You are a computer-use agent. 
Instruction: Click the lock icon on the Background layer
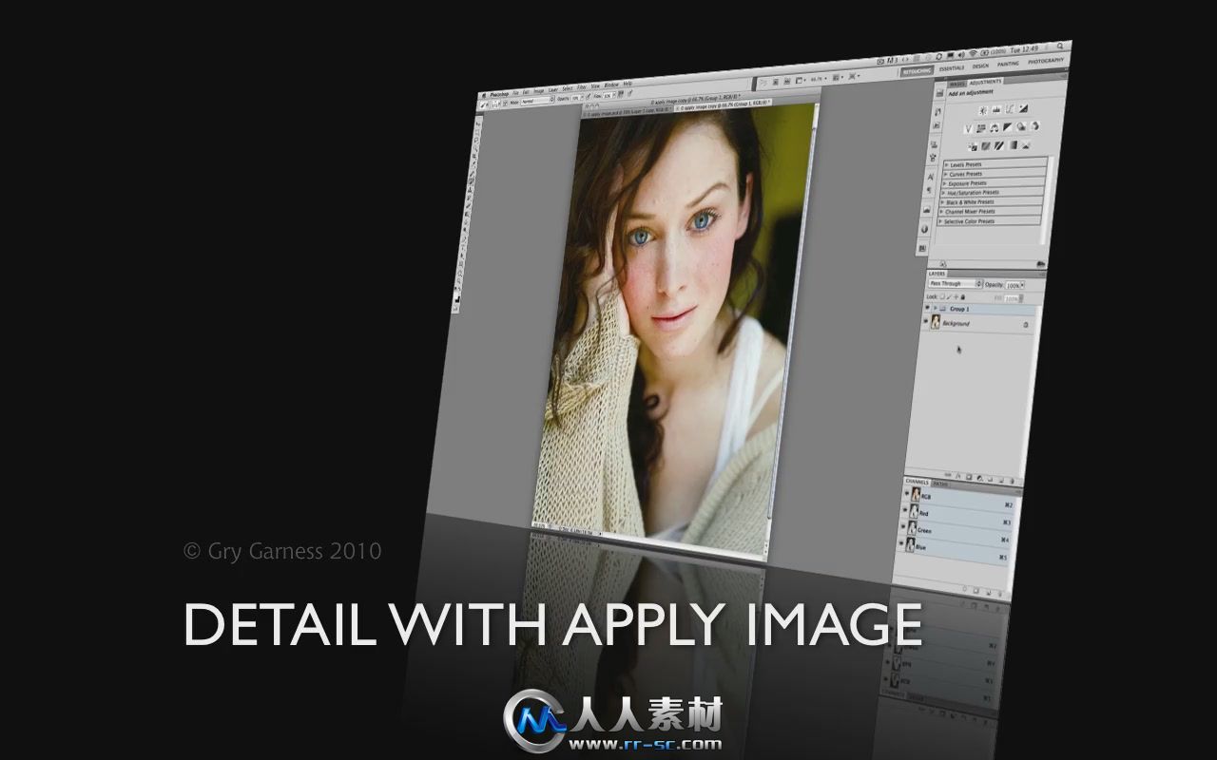(x=1026, y=325)
